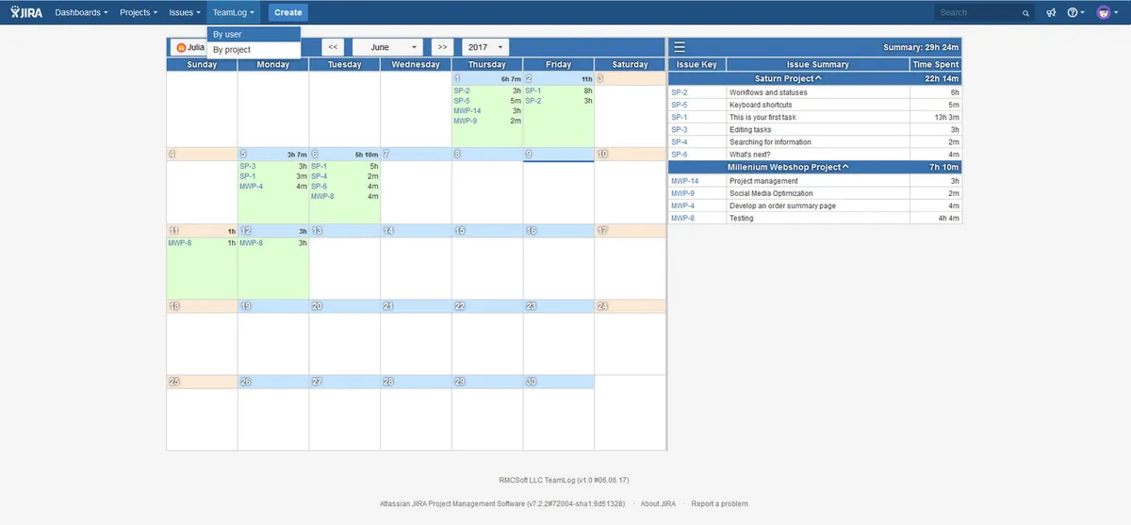Click Report a problem footer link

click(x=719, y=504)
